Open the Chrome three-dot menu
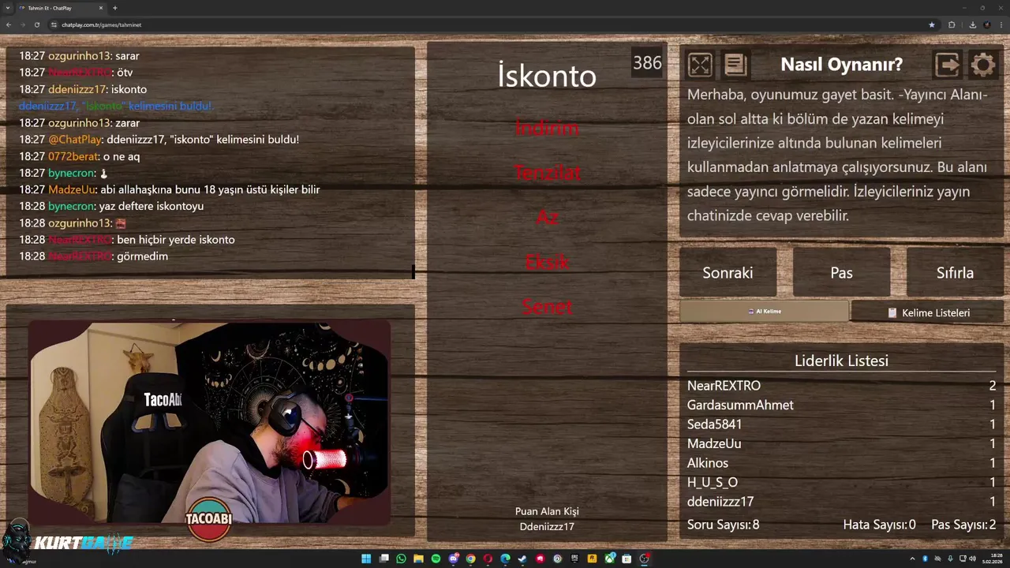1010x568 pixels. pos(1001,24)
